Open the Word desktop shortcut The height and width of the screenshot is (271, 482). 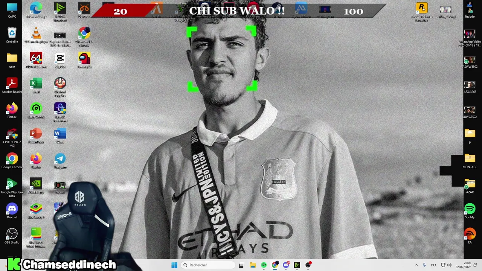click(x=60, y=135)
